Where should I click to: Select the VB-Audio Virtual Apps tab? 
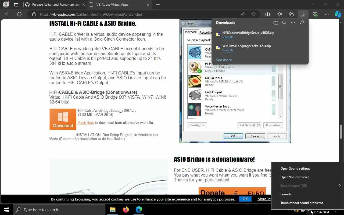pos(119,5)
